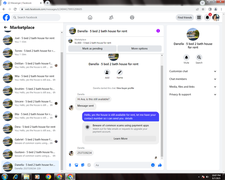225x180 pixels.
Task: Reload the page in the browser
Action: pos(15,9)
